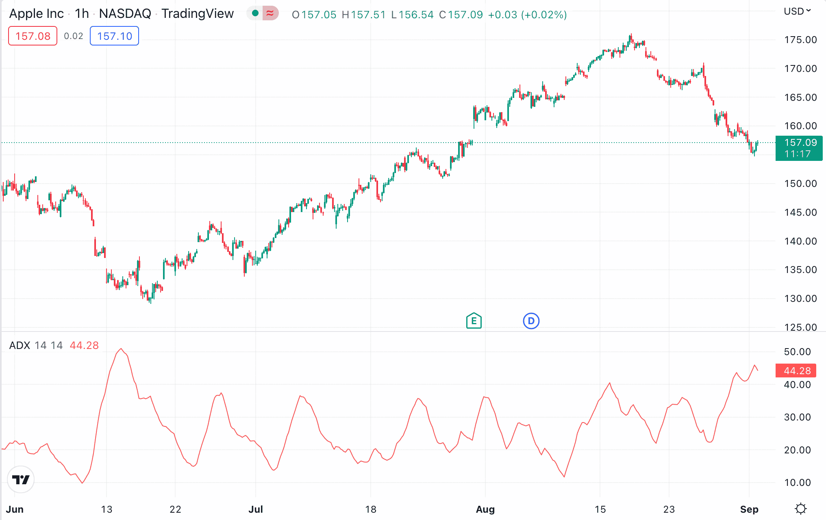Click the TradingView text in chart title
Screen dimensions: 826x520
point(198,14)
